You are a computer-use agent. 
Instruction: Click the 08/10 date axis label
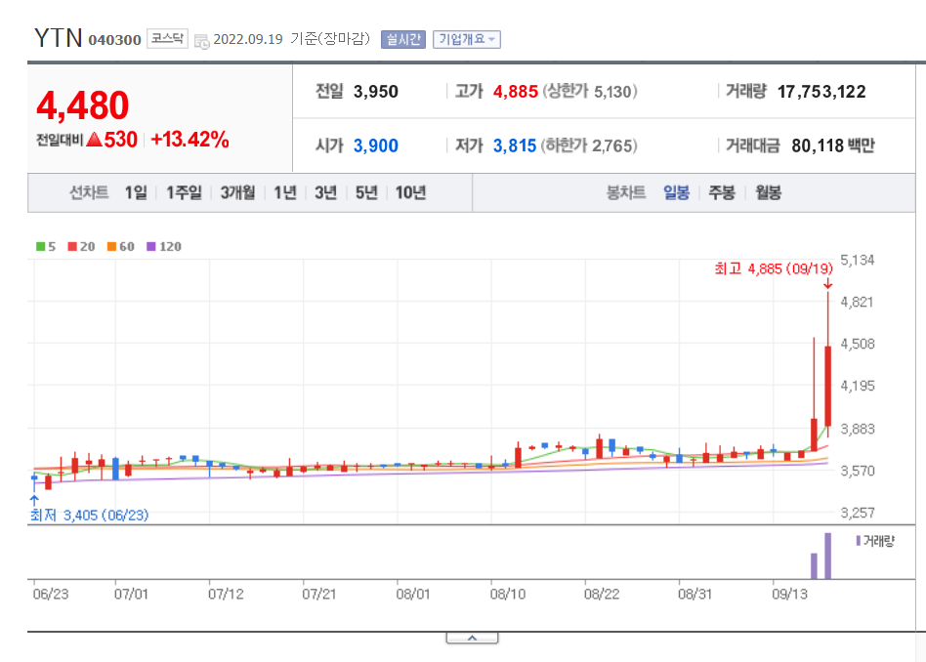[507, 594]
